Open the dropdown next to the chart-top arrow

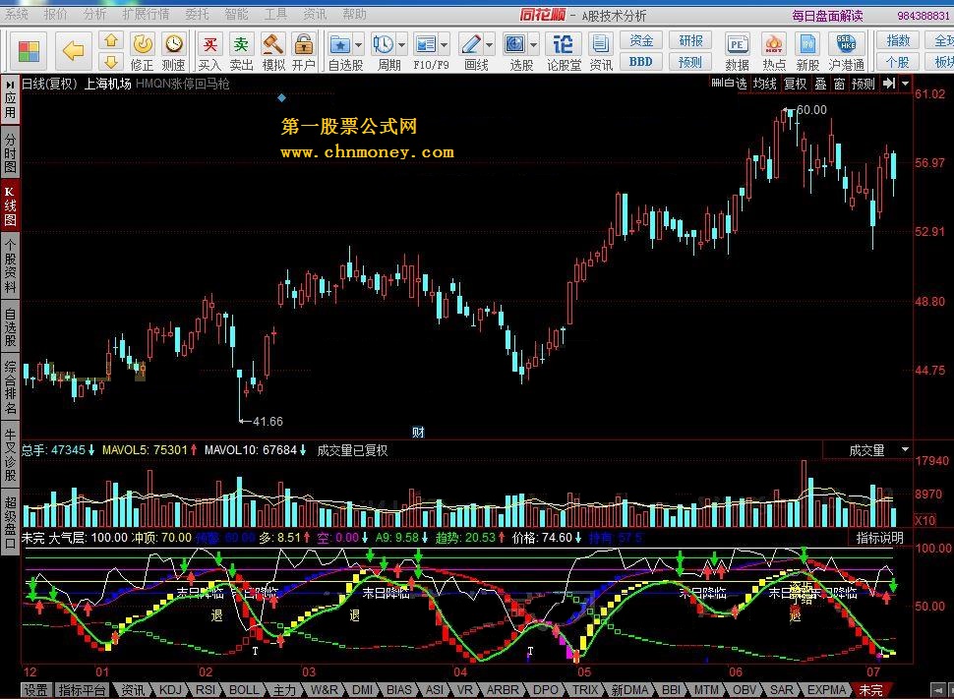coord(906,84)
